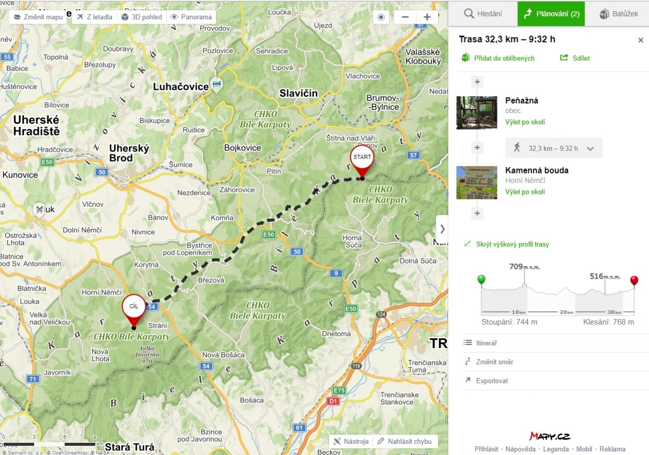This screenshot has height=455, width=649.
Task: Click the CÍL destination marker pin
Action: (x=134, y=310)
